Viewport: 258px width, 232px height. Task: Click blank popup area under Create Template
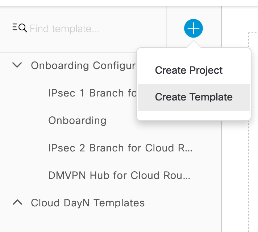click(x=193, y=115)
